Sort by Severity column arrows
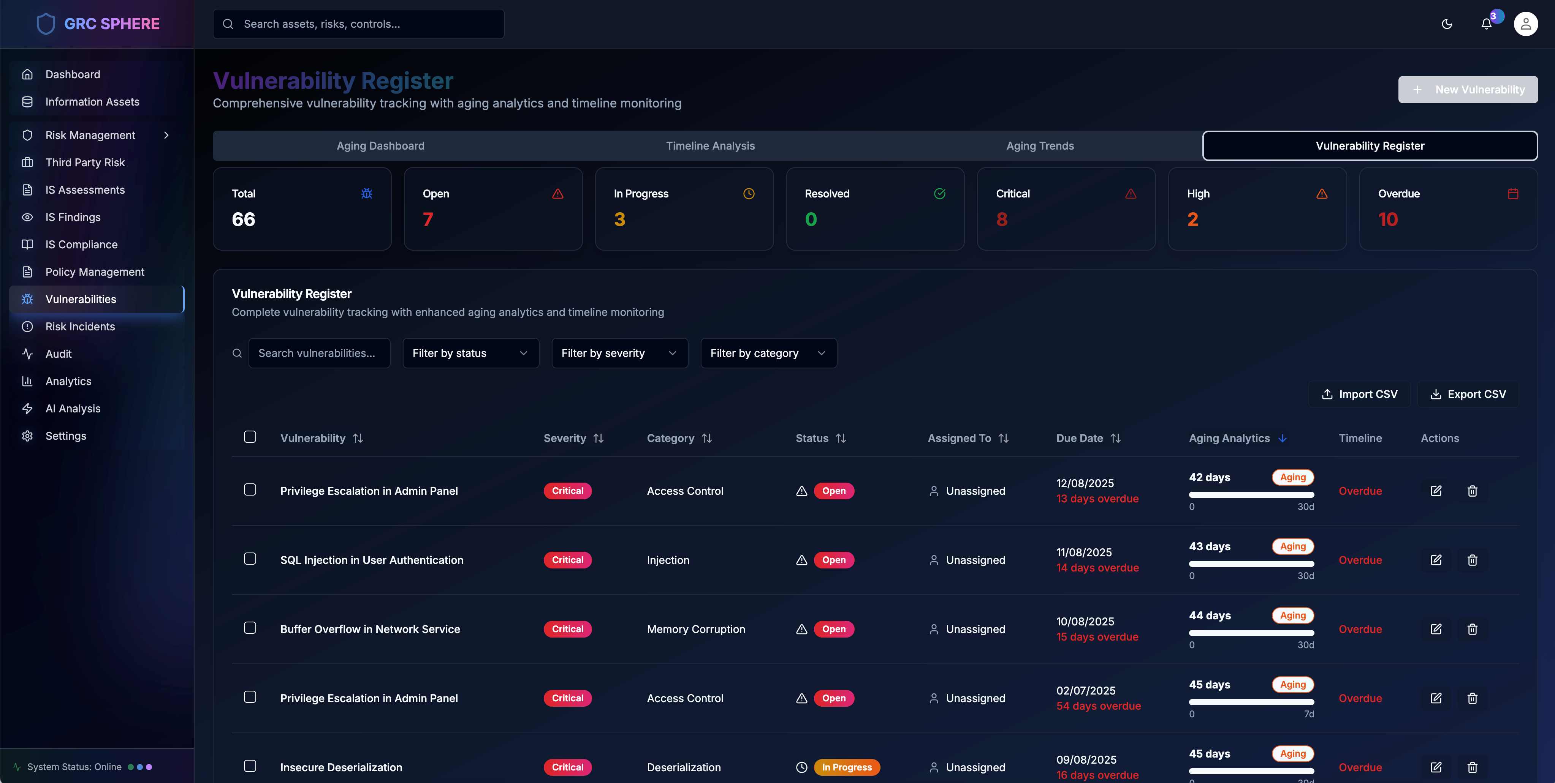Image resolution: width=1555 pixels, height=783 pixels. 598,439
